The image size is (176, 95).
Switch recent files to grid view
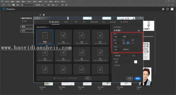tap(44, 15)
